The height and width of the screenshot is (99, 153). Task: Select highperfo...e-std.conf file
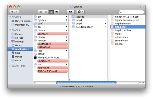tap(127, 17)
